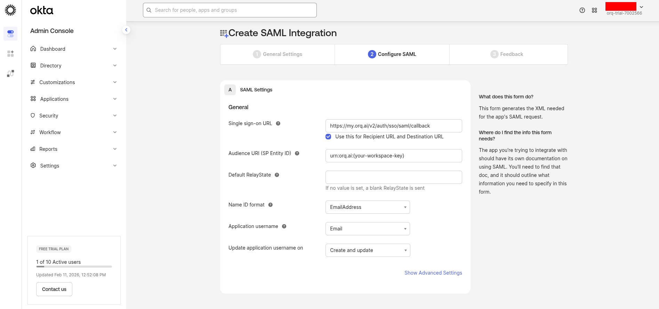This screenshot has width=659, height=309.
Task: Click the Audience URI input field
Action: click(394, 156)
